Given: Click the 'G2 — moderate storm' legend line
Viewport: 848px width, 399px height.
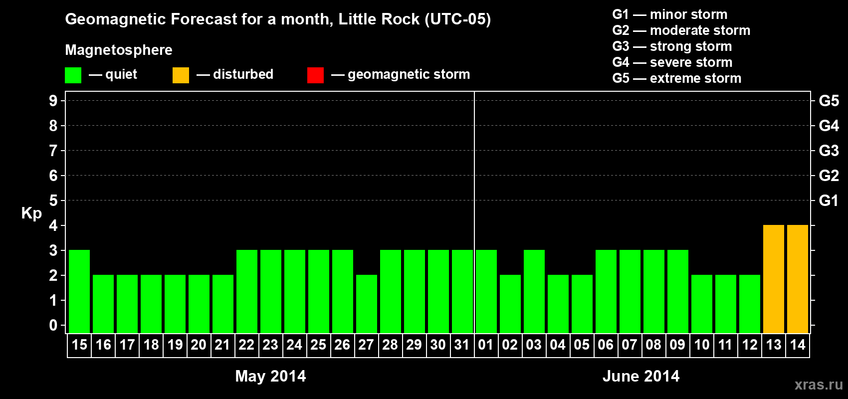Looking at the screenshot, I should click(x=681, y=30).
